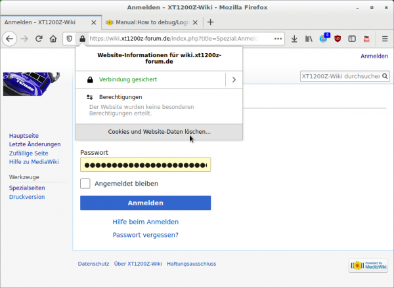Click into the Passwort field
The image size is (394, 288).
pyautogui.click(x=145, y=165)
